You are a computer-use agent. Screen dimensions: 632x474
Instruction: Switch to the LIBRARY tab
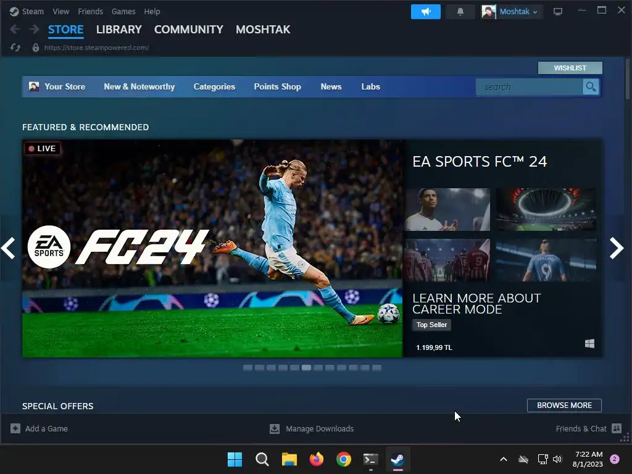(119, 30)
